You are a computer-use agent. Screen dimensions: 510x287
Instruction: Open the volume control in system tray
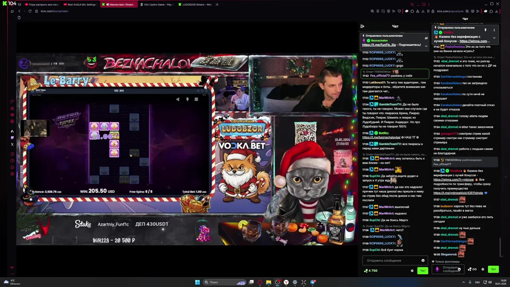[490, 282]
